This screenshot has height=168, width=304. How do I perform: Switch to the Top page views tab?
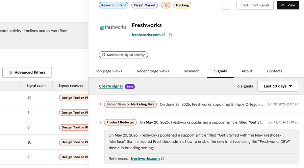click(109, 71)
